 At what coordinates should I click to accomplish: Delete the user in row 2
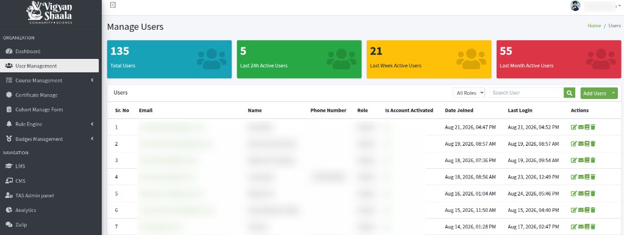[593, 144]
